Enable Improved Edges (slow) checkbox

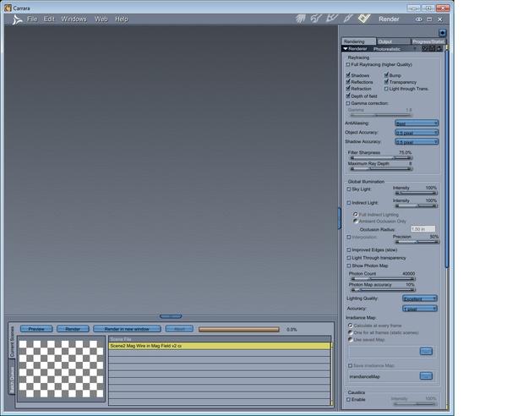(348, 249)
